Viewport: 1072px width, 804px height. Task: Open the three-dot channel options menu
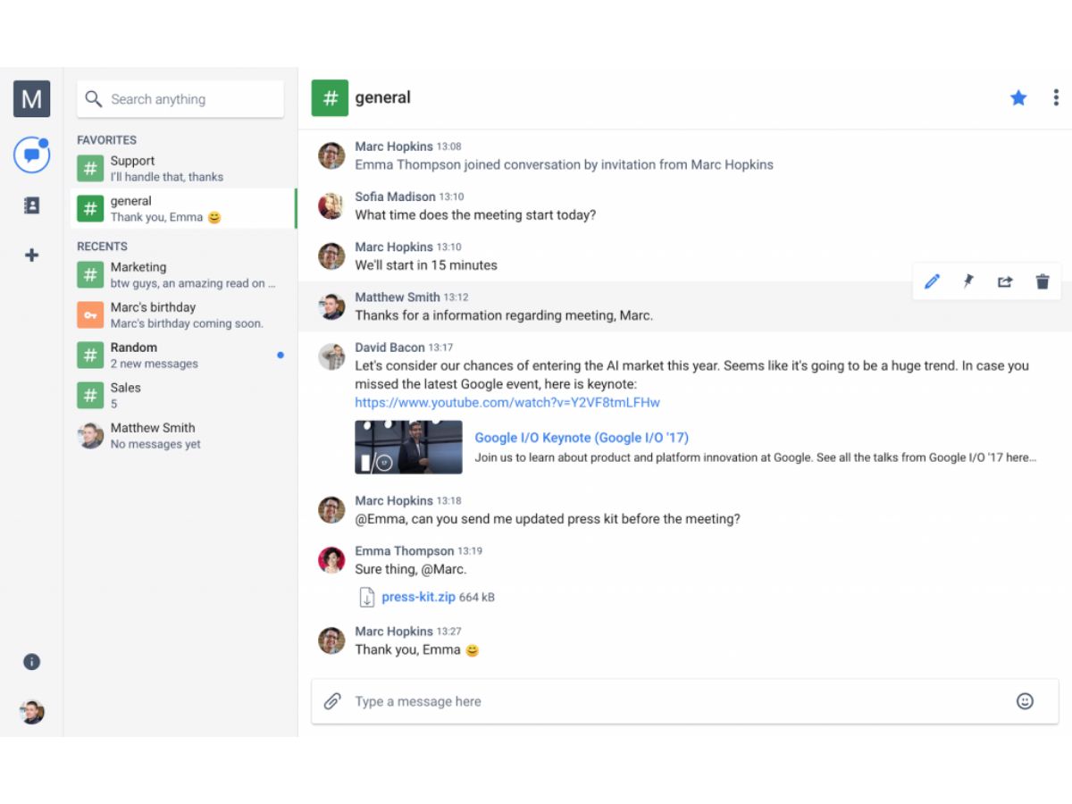coord(1056,97)
